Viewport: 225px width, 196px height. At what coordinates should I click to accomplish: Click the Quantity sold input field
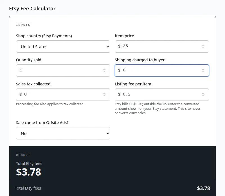pos(63,71)
